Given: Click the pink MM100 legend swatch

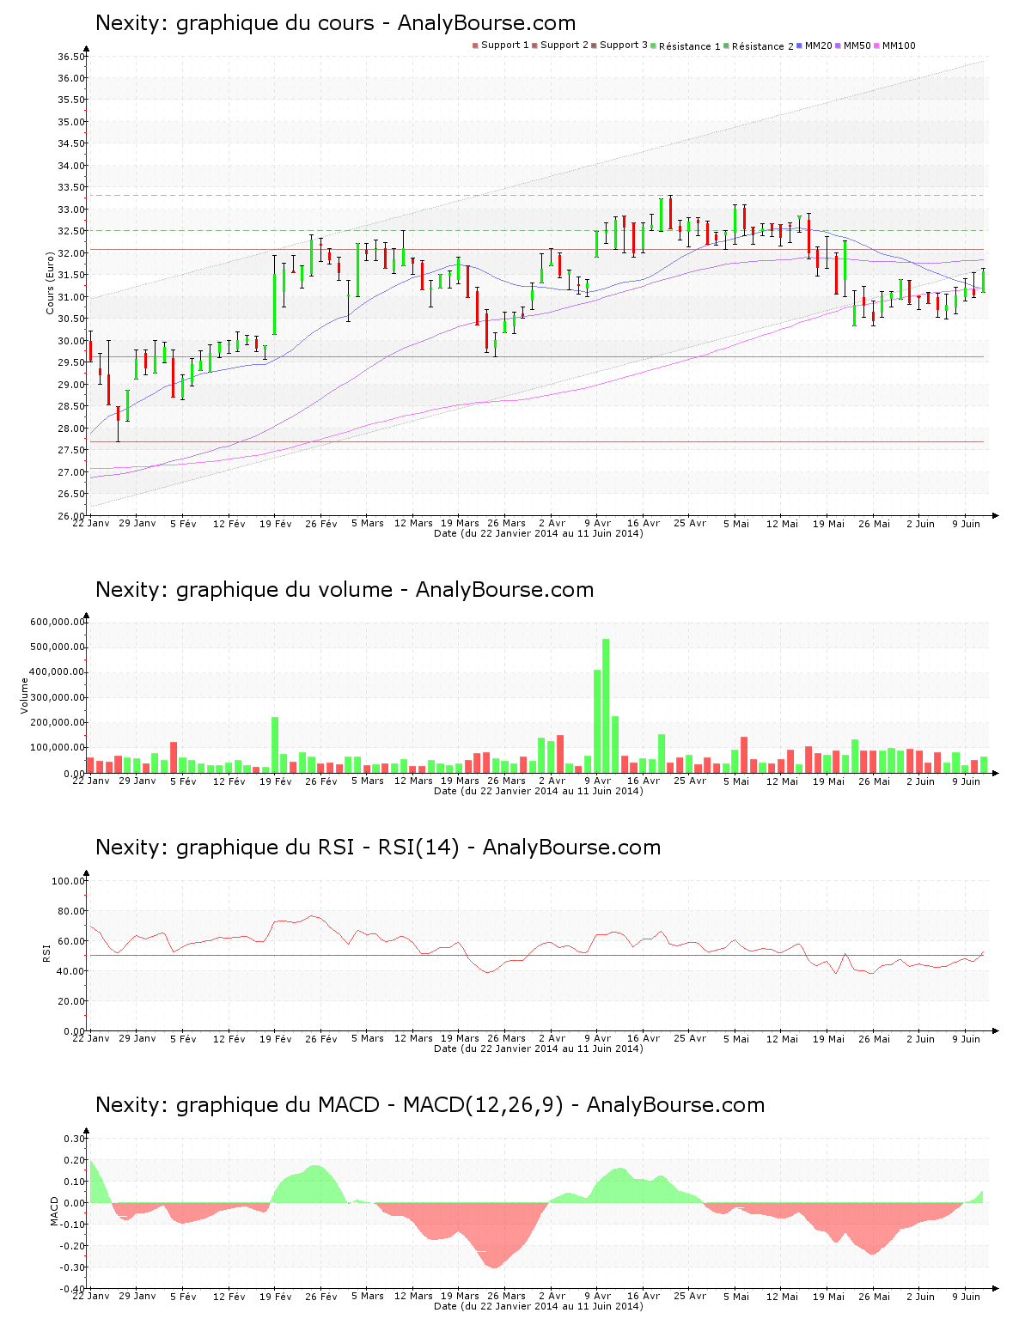Looking at the screenshot, I should click(877, 46).
